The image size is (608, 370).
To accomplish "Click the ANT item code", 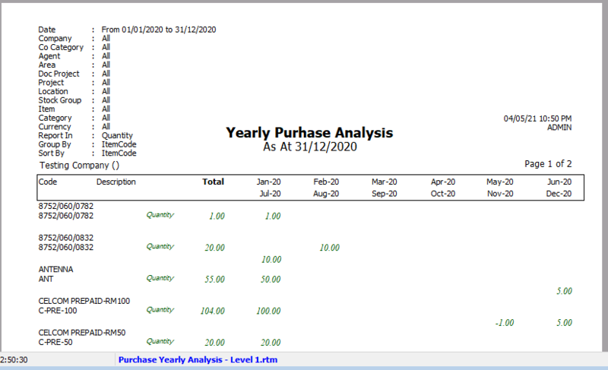I will (46, 279).
